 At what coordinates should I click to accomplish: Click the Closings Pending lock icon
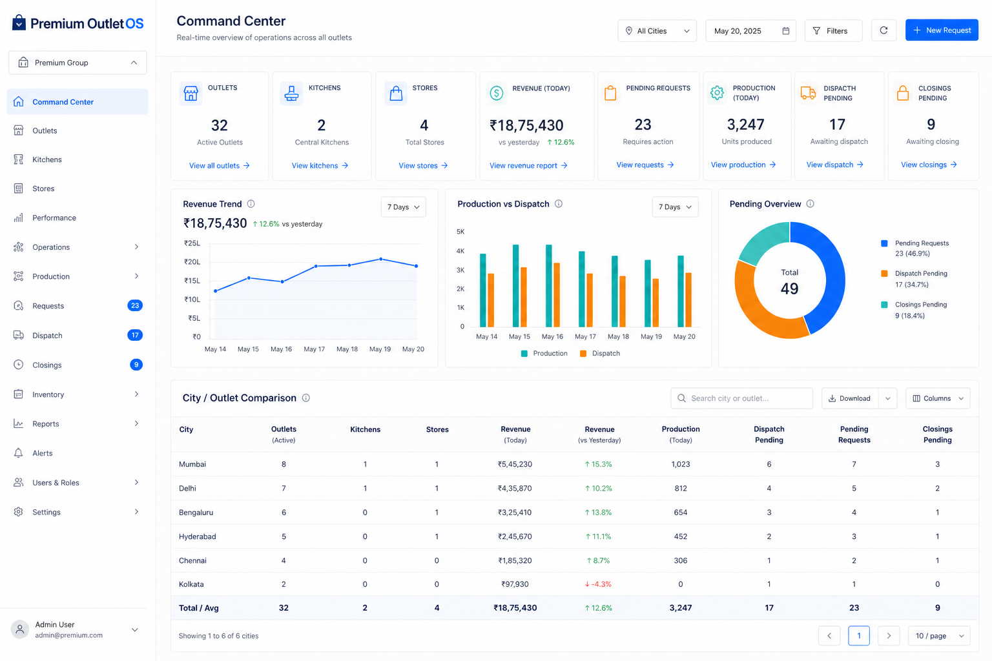pyautogui.click(x=903, y=93)
